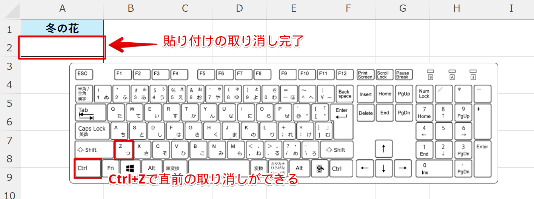Click the context menu key icon
The image size is (534, 199).
pyautogui.click(x=319, y=168)
